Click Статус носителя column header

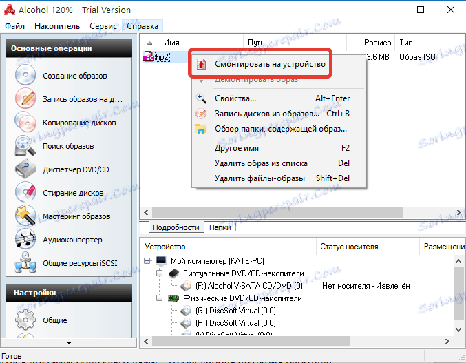pos(368,247)
